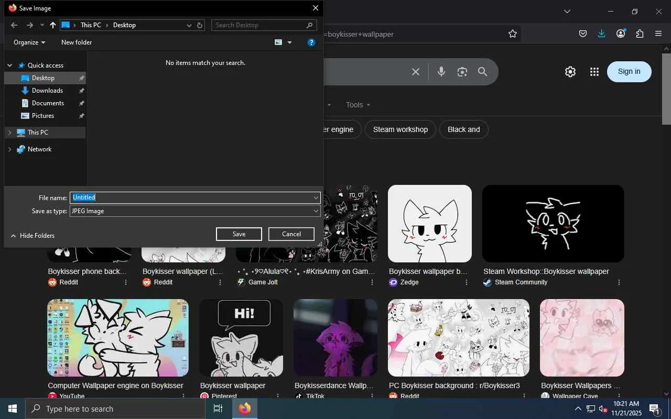Filter results by Steam workshop chip
The height and width of the screenshot is (419, 671).
(401, 129)
